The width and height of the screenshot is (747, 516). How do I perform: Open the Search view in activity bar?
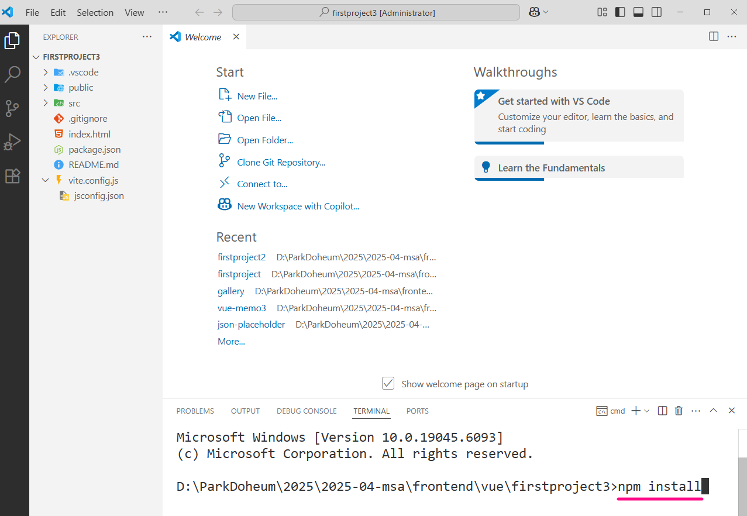click(x=12, y=74)
